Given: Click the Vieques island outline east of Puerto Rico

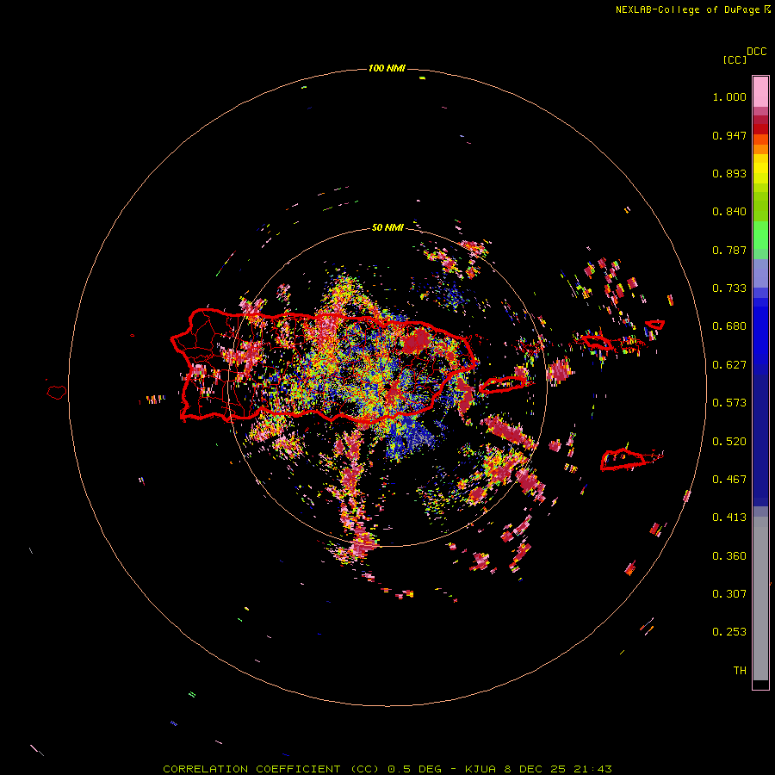Looking at the screenshot, I should 503,384.
